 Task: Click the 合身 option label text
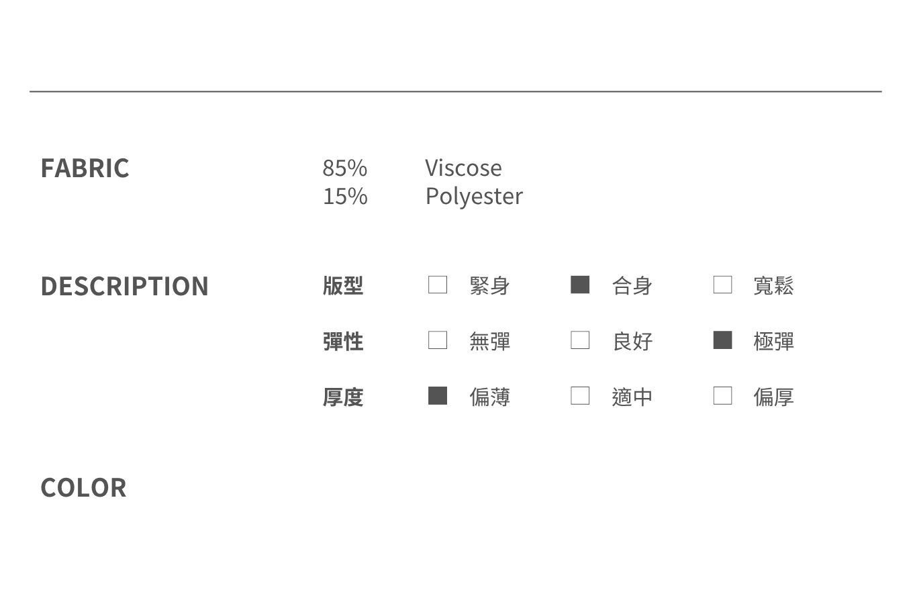(x=632, y=286)
